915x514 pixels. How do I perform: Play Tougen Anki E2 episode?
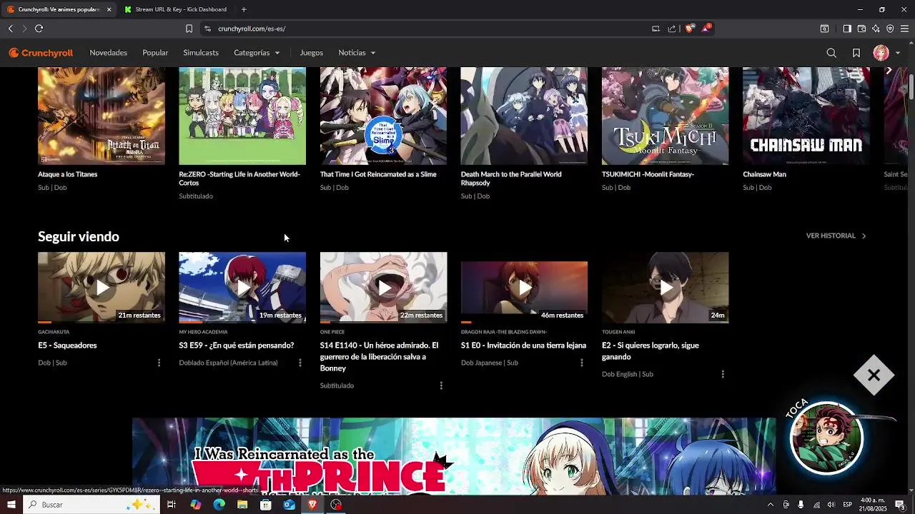[665, 288]
